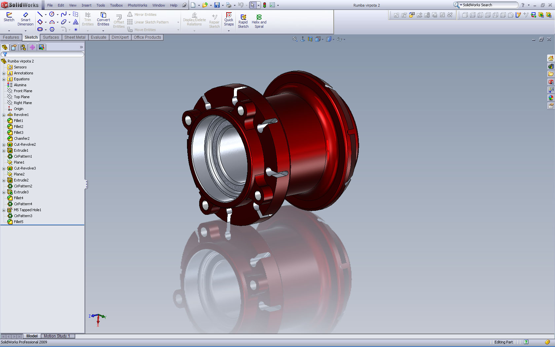This screenshot has height=347, width=555.
Task: Click the Save toolbar icon
Action: pyautogui.click(x=217, y=5)
